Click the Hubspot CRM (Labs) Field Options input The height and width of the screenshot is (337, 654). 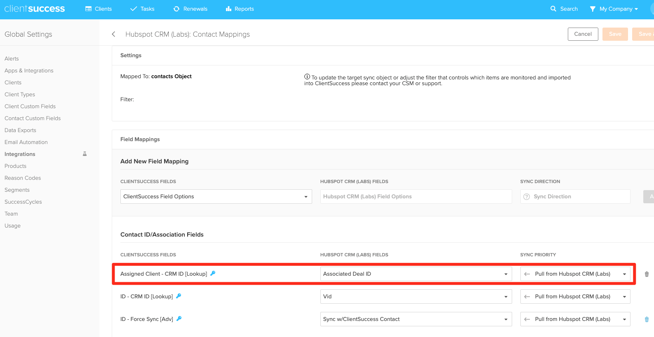[416, 197]
